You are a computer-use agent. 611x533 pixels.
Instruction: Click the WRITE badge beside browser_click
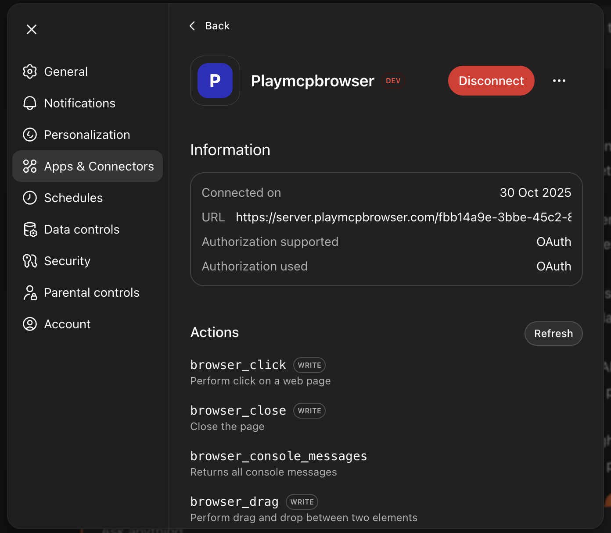[309, 365]
